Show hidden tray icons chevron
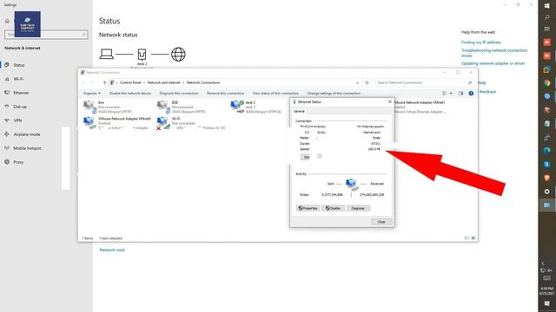This screenshot has height=312, width=556. pos(543,263)
